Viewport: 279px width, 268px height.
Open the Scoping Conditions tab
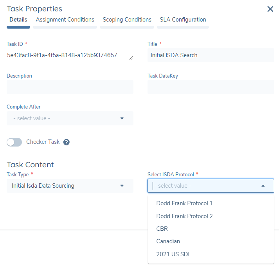[127, 20]
